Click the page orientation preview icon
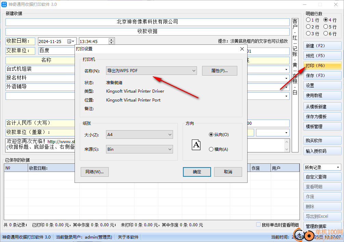 [196, 145]
